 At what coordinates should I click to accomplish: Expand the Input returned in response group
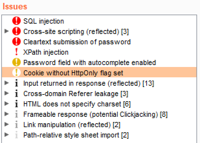tap(7, 83)
